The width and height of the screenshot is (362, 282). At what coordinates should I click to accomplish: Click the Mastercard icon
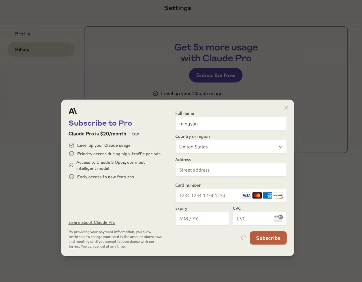257,196
